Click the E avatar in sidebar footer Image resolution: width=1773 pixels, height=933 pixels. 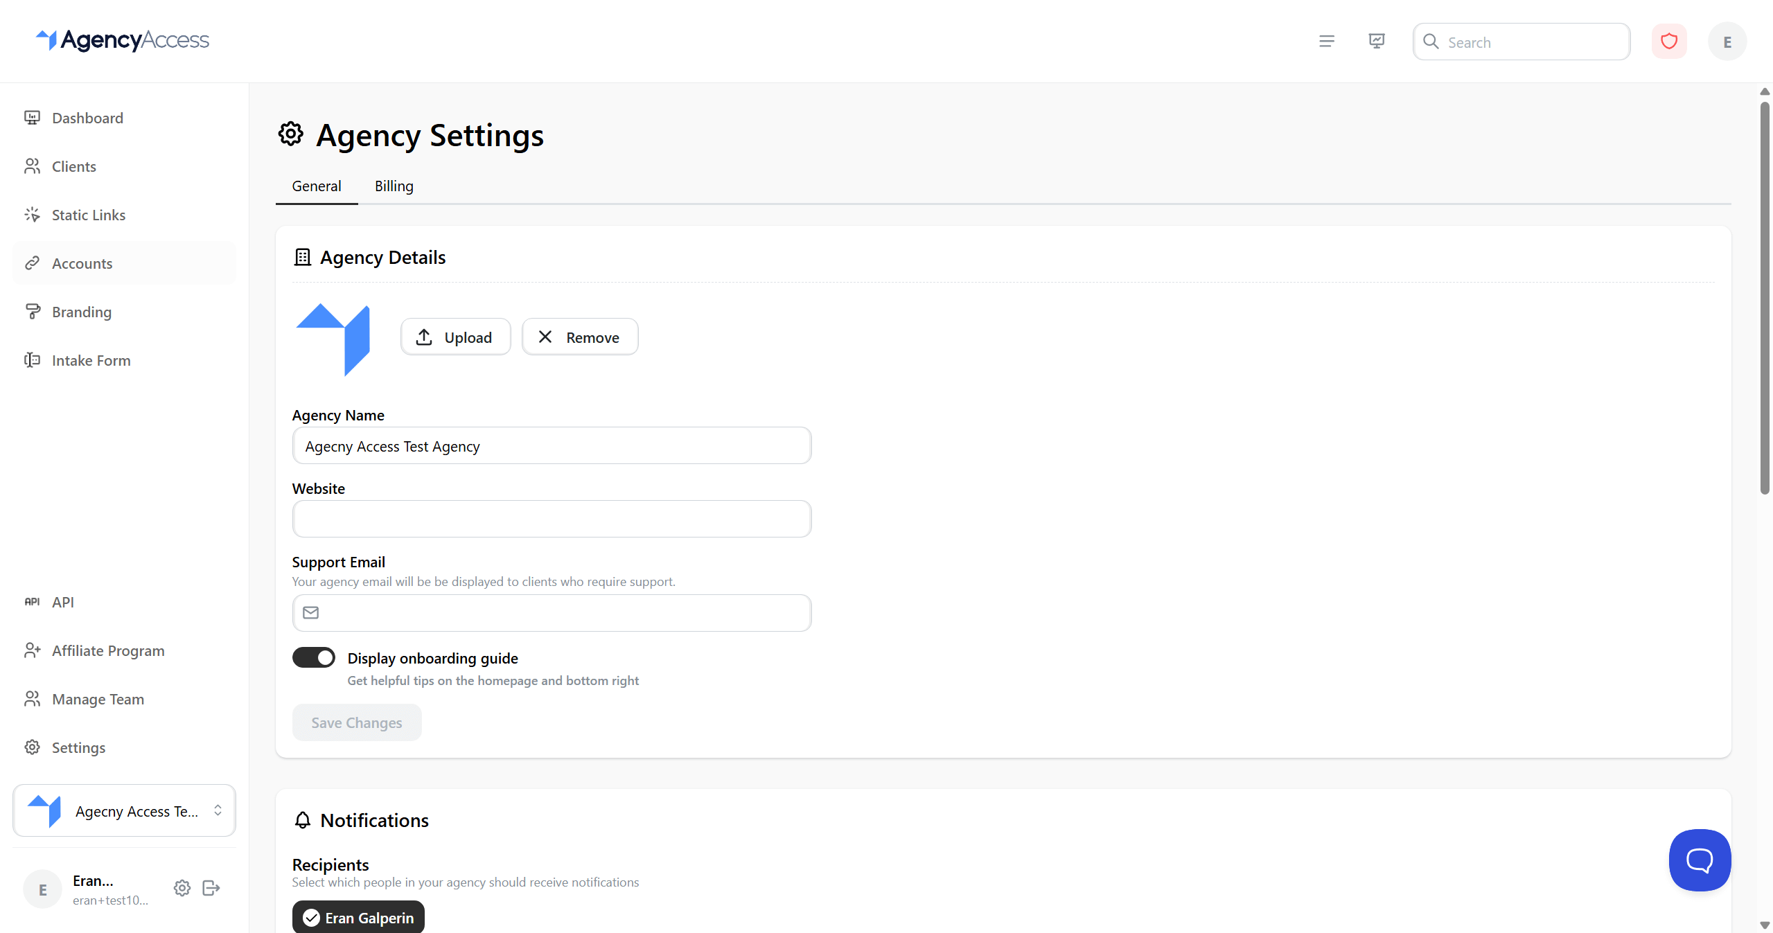[x=42, y=889]
